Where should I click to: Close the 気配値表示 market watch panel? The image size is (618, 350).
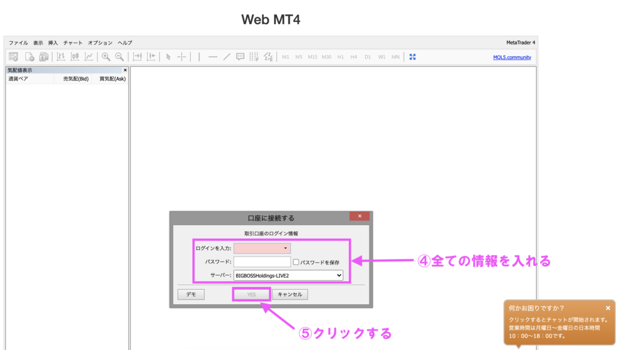coord(126,70)
